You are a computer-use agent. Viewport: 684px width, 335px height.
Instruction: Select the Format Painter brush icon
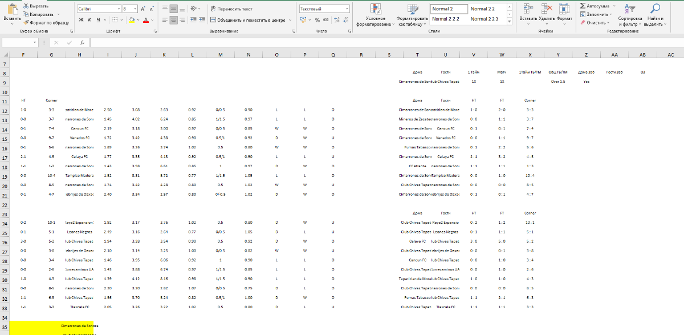pos(26,22)
